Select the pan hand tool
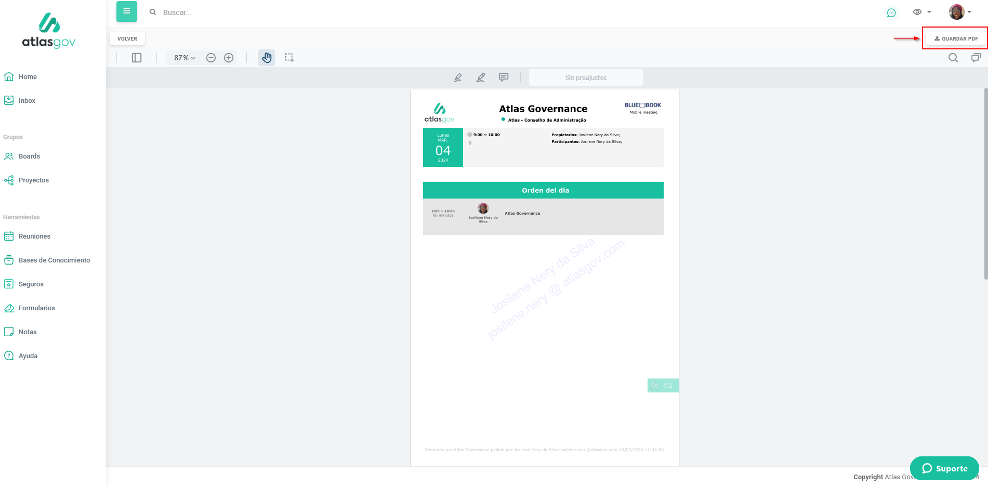 click(x=267, y=58)
